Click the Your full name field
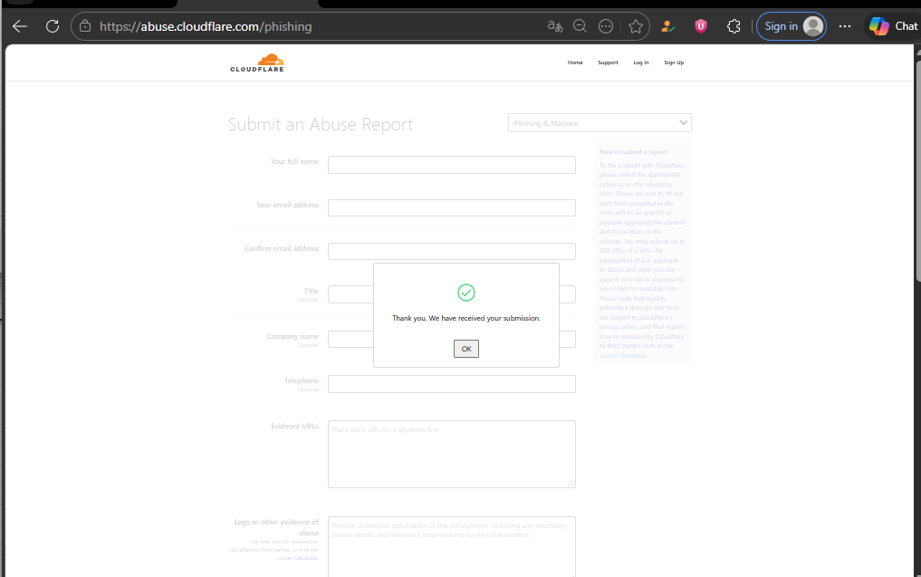The image size is (921, 577). (452, 165)
